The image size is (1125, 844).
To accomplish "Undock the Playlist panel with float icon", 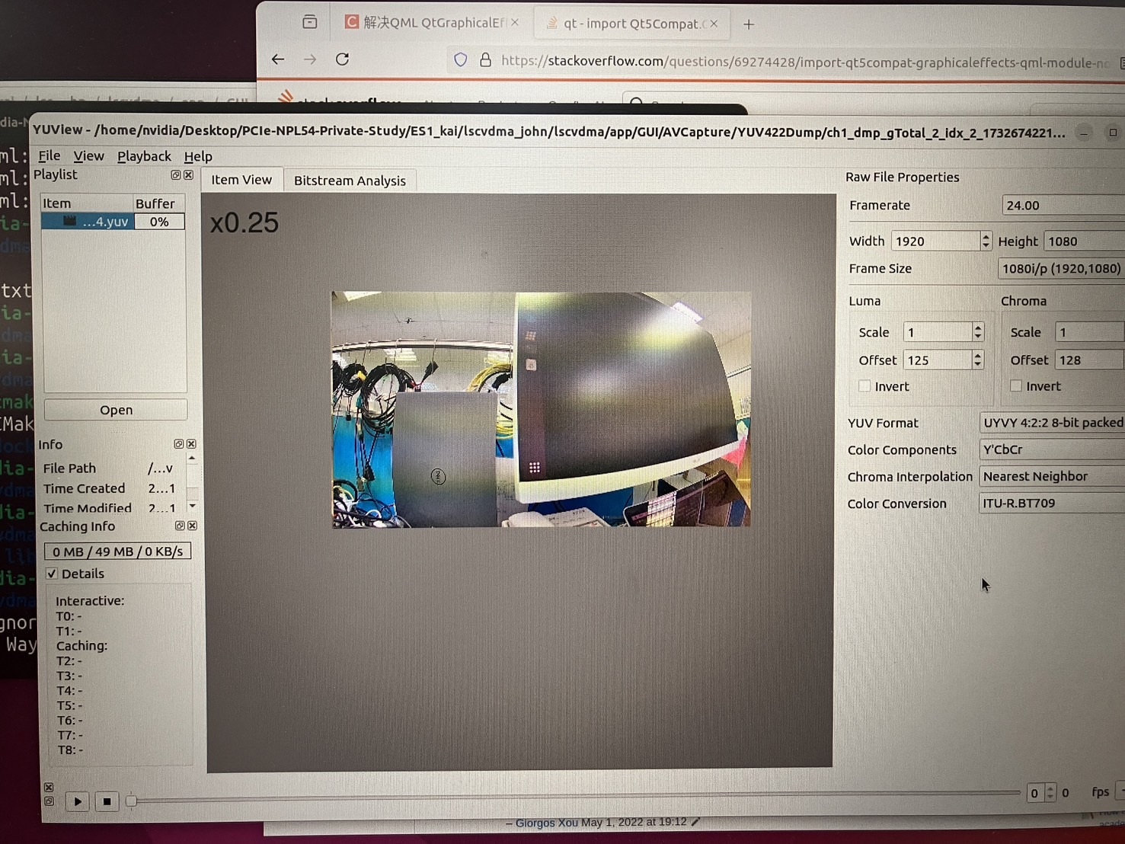I will [x=176, y=175].
